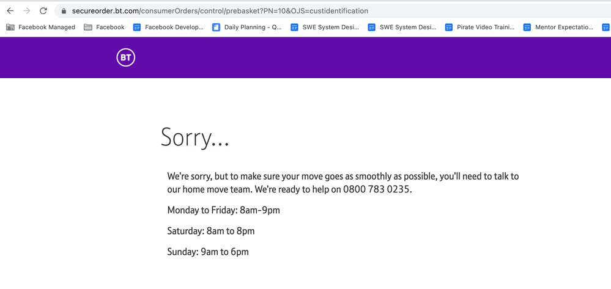
Task: Open the Daily Planning bookmark
Action: coord(246,27)
